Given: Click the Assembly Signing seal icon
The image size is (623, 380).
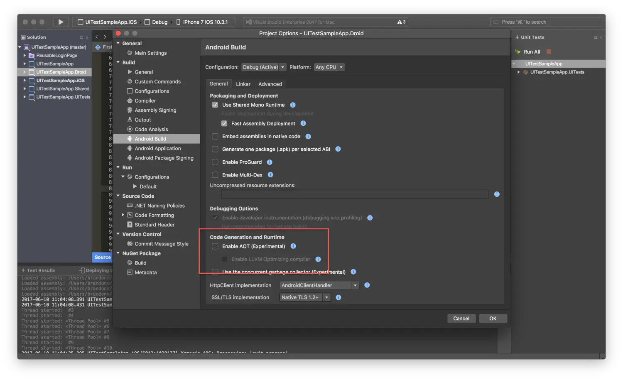Looking at the screenshot, I should tap(130, 110).
